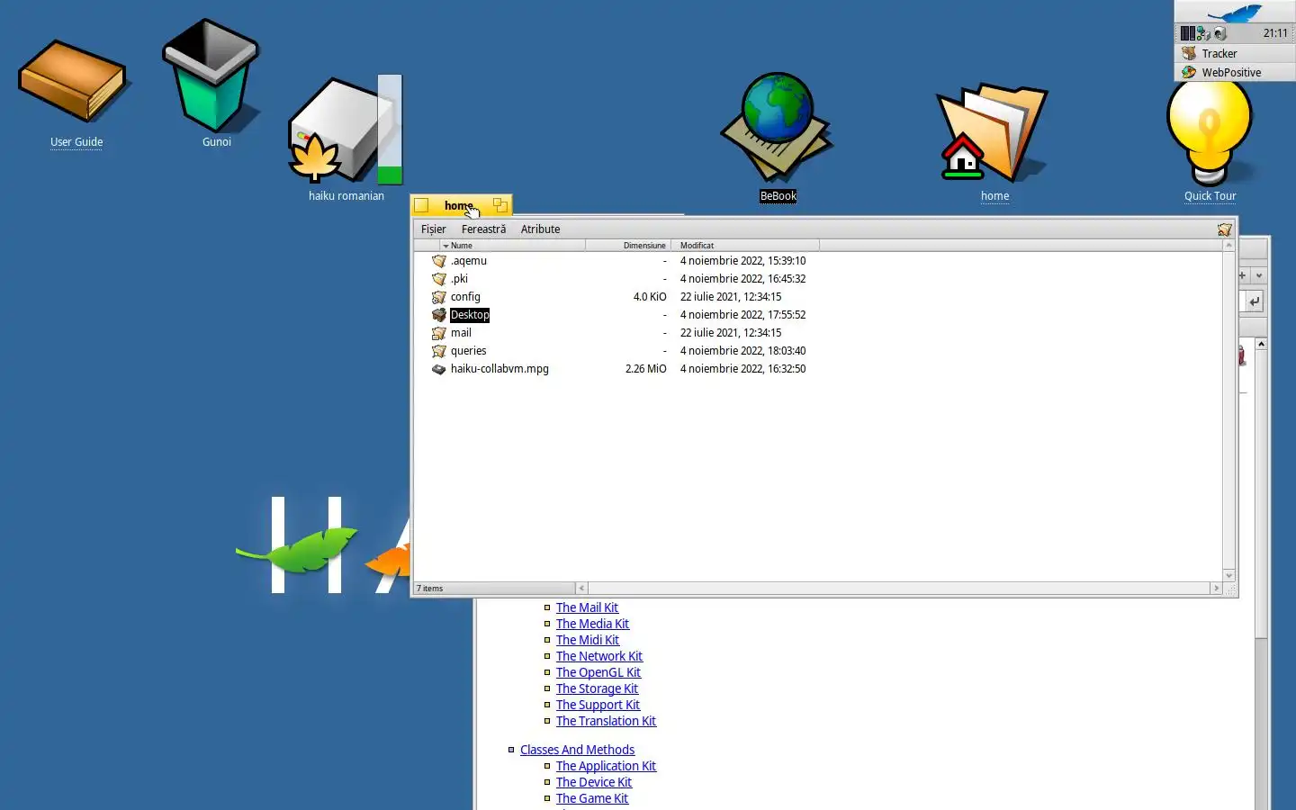The width and height of the screenshot is (1296, 810).
Task: Select the queries folder name
Action: (x=468, y=351)
